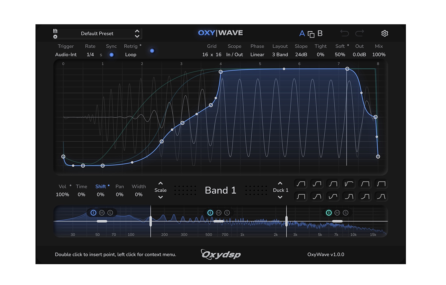Click the Rate value showing 1/4
The width and height of the screenshot is (446, 285).
click(90, 54)
